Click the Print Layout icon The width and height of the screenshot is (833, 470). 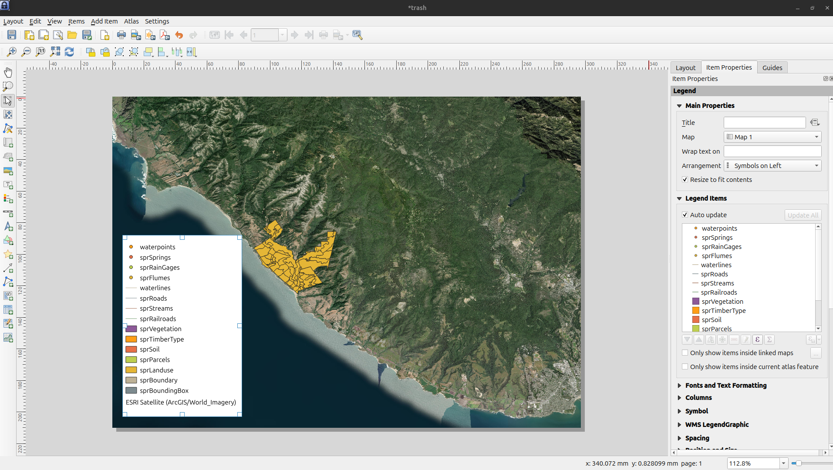pos(121,35)
